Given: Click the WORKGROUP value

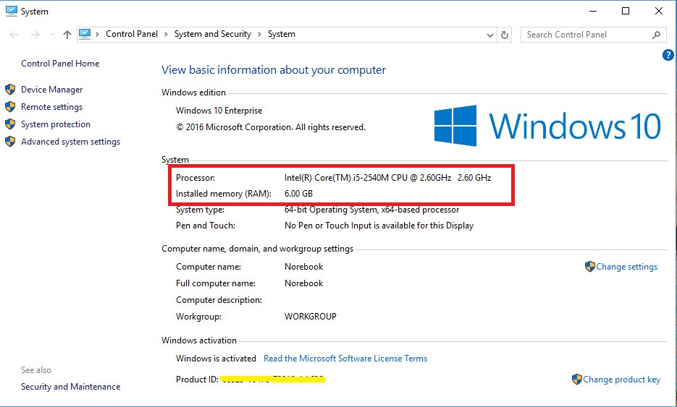Looking at the screenshot, I should click(311, 317).
